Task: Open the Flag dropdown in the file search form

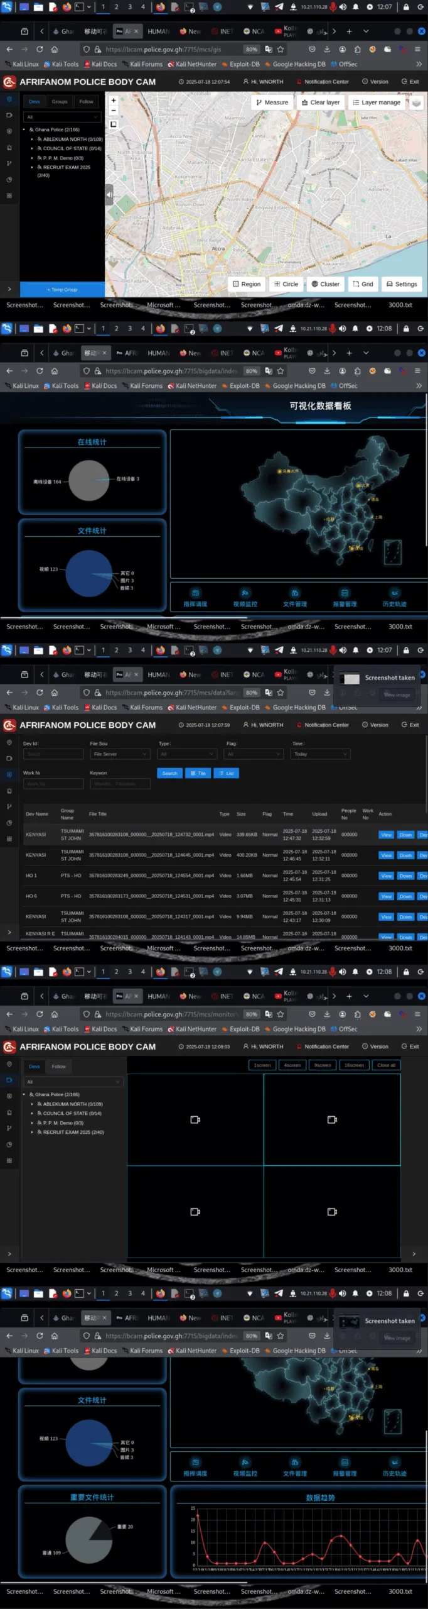Action: 254,754
